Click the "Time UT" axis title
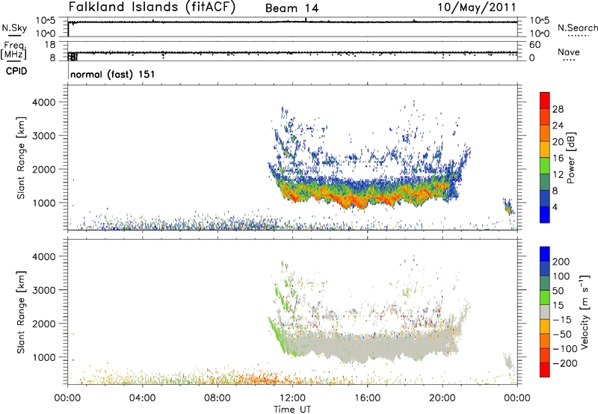The width and height of the screenshot is (598, 414). (x=292, y=410)
